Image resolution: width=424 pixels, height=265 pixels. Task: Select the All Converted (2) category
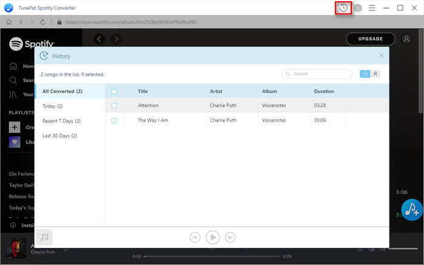tap(70, 91)
